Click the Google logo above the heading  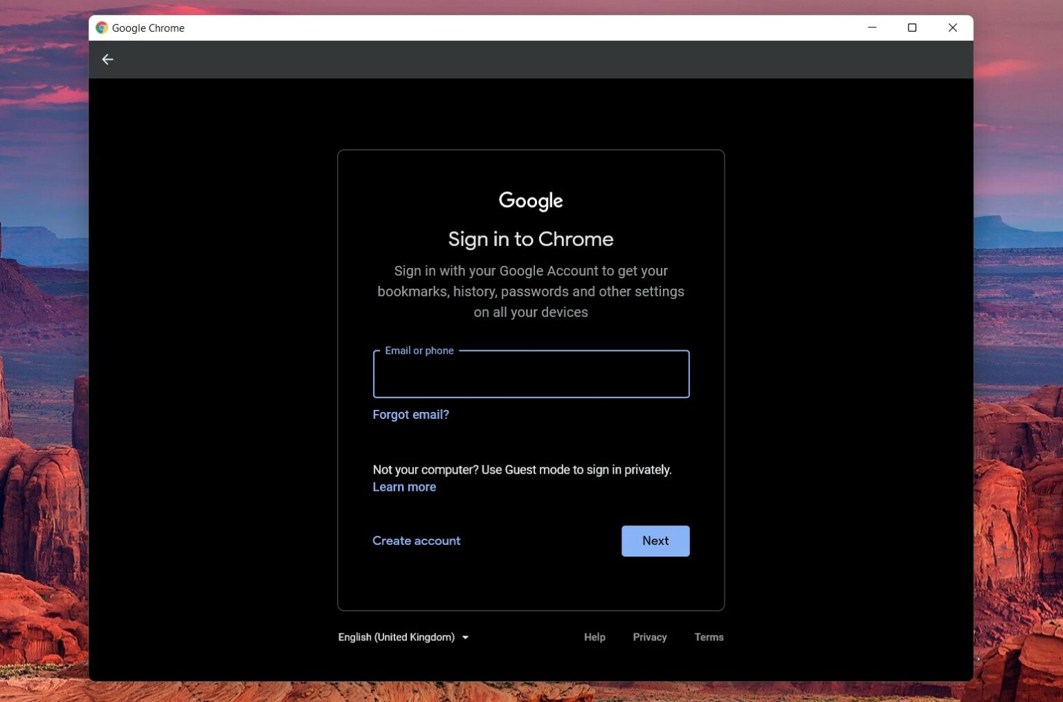[x=530, y=201]
